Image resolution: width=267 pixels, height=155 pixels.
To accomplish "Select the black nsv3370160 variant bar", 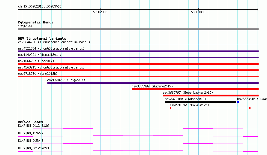I will [x=200, y=102].
